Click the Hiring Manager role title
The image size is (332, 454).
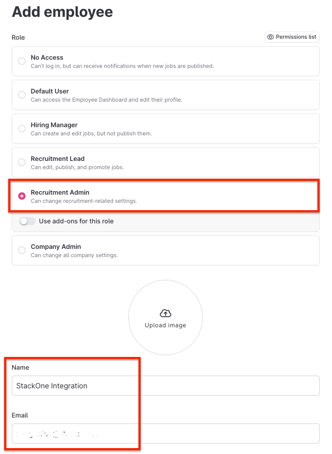pos(54,125)
